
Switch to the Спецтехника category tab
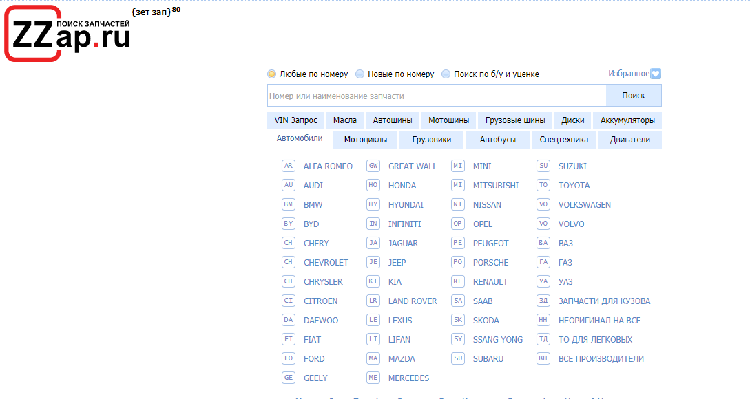[x=564, y=140]
